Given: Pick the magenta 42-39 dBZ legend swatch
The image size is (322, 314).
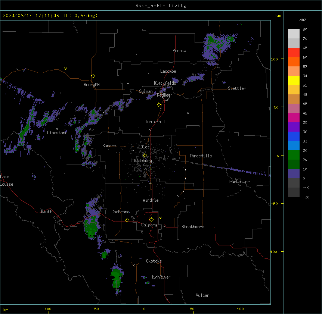Looking at the screenshot, I should coord(294,117).
